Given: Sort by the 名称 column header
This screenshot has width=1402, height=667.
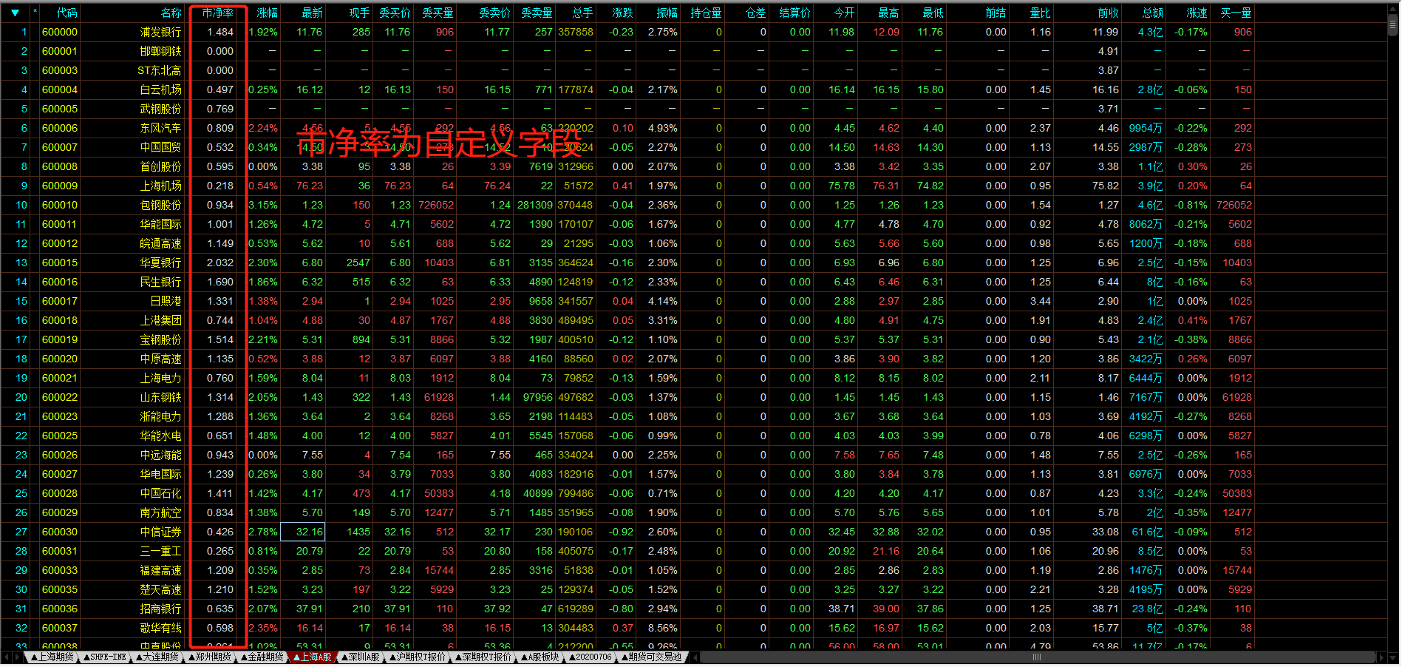Looking at the screenshot, I should point(171,13).
